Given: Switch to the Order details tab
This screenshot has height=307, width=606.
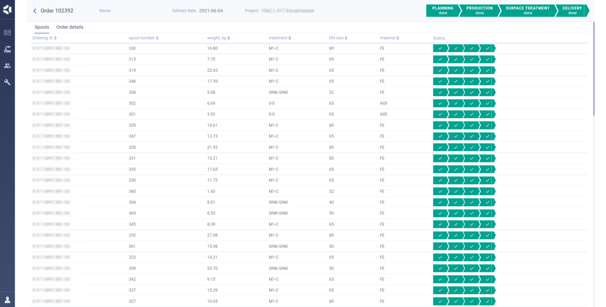Looking at the screenshot, I should [x=70, y=27].
